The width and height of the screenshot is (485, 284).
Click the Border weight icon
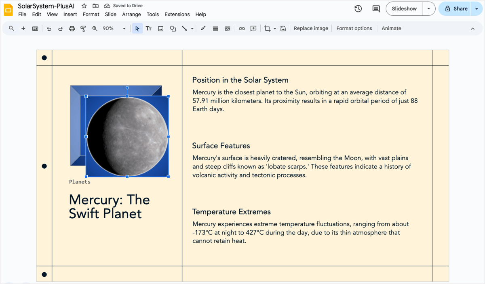pyautogui.click(x=215, y=28)
